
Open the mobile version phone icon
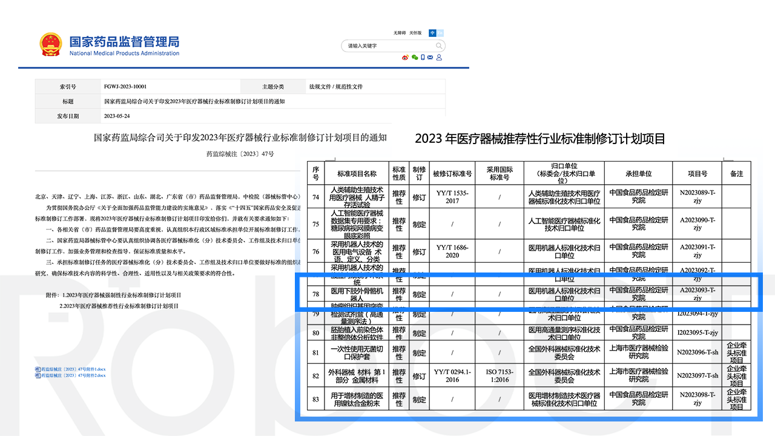point(423,57)
